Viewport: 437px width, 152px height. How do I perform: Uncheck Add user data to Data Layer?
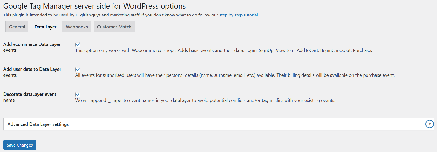[x=78, y=69]
